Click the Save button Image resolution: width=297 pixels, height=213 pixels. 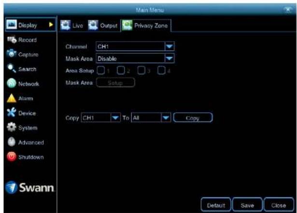[x=247, y=205]
